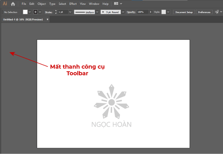223x154 pixels.
Task: Expand the Uniform stroke profile dropdown
Action: tap(97, 12)
